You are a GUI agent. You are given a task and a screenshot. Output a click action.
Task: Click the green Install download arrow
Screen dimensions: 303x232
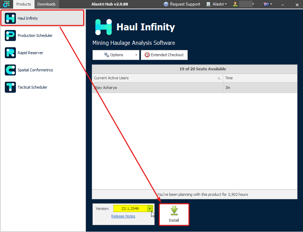pos(174,211)
